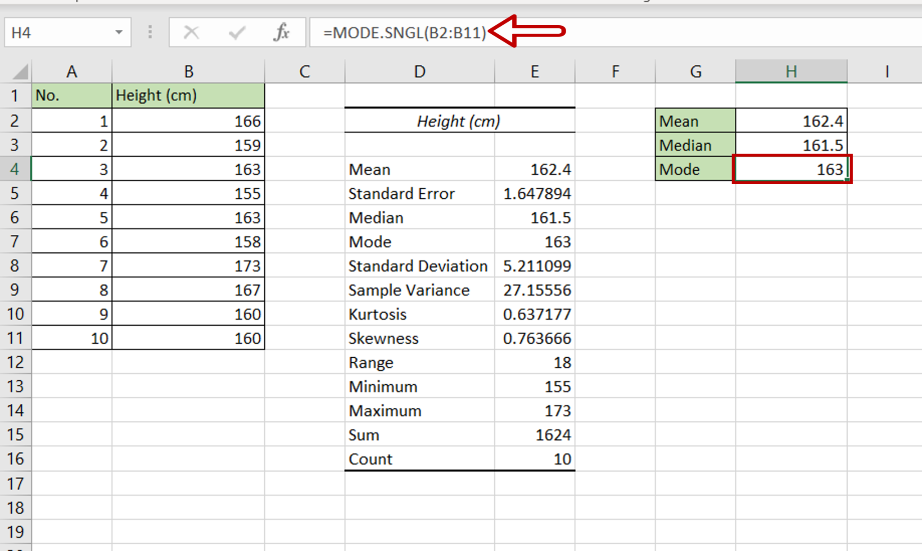This screenshot has width=922, height=551.
Task: Select the column H header
Action: pyautogui.click(x=791, y=71)
